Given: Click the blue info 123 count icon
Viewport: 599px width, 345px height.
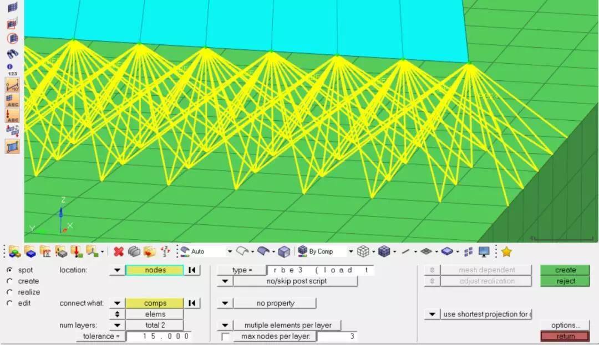Looking at the screenshot, I should click(x=12, y=69).
